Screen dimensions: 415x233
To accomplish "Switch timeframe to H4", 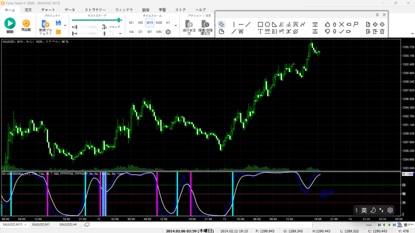I will (x=131, y=32).
